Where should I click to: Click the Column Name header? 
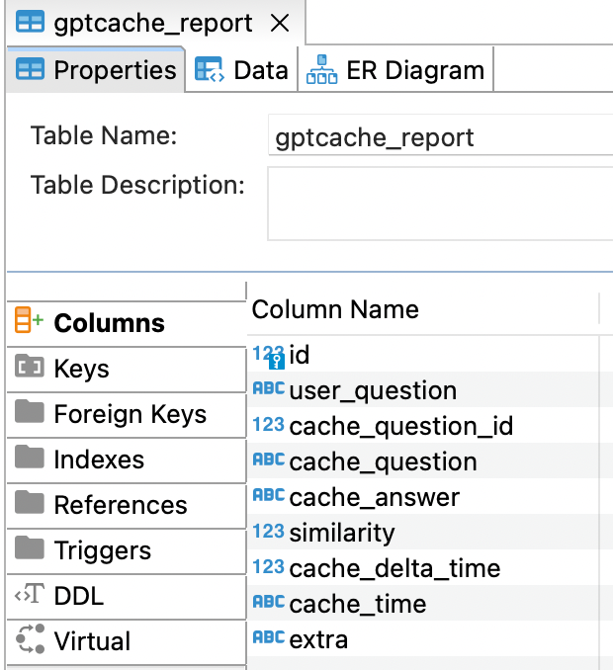point(423,309)
